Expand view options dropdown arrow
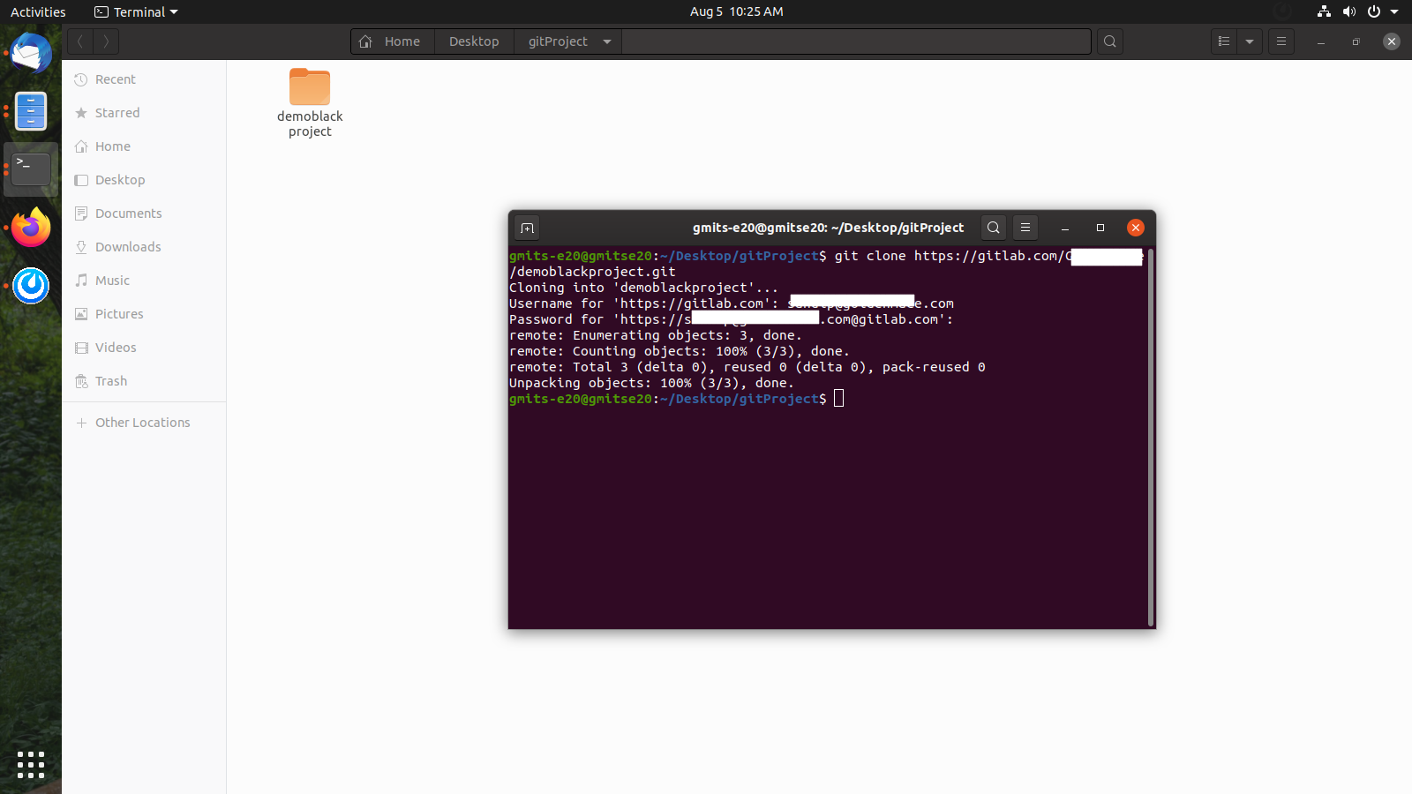The width and height of the screenshot is (1412, 794). pyautogui.click(x=1250, y=41)
